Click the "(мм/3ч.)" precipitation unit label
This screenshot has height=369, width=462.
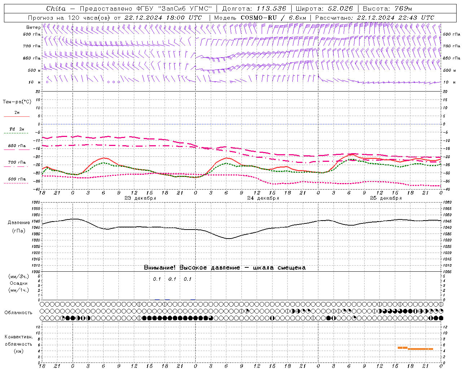tap(19, 276)
